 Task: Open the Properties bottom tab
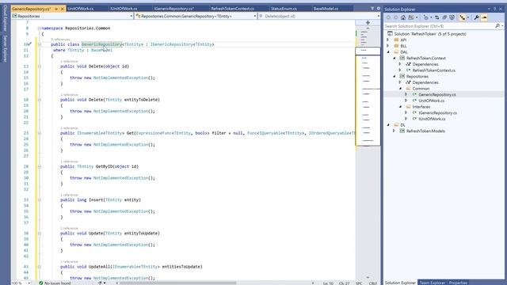458,283
